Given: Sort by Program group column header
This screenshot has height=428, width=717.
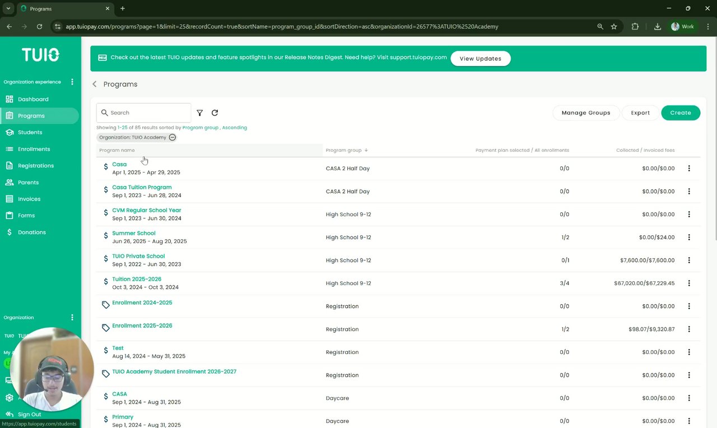Looking at the screenshot, I should [343, 150].
